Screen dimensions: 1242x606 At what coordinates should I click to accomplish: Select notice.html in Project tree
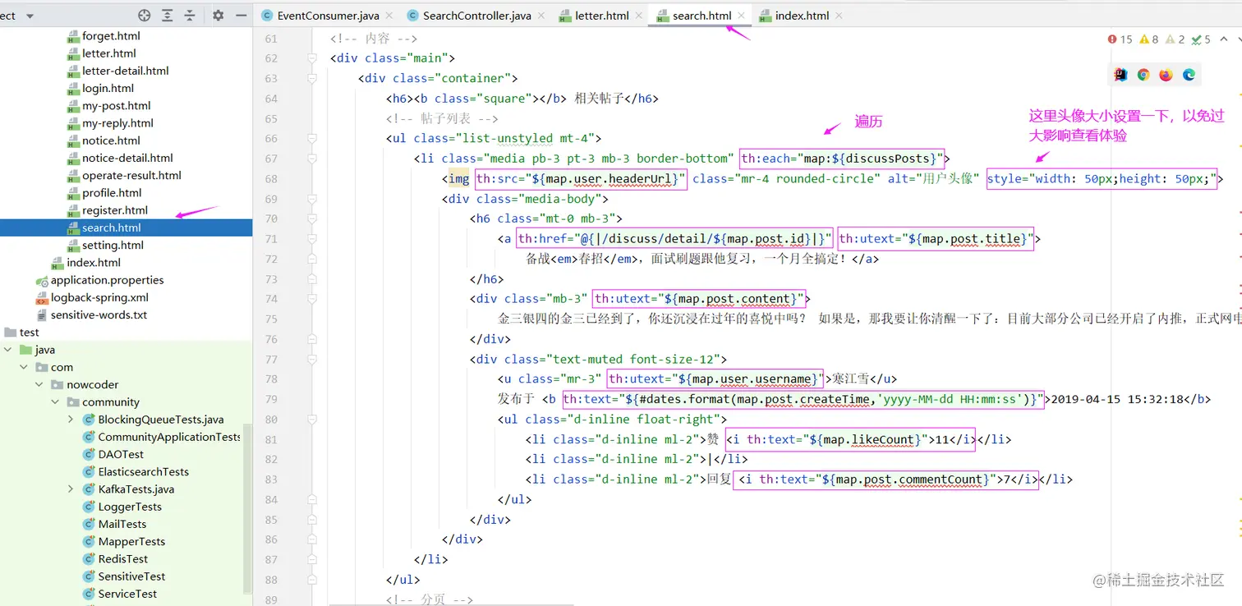pyautogui.click(x=111, y=140)
